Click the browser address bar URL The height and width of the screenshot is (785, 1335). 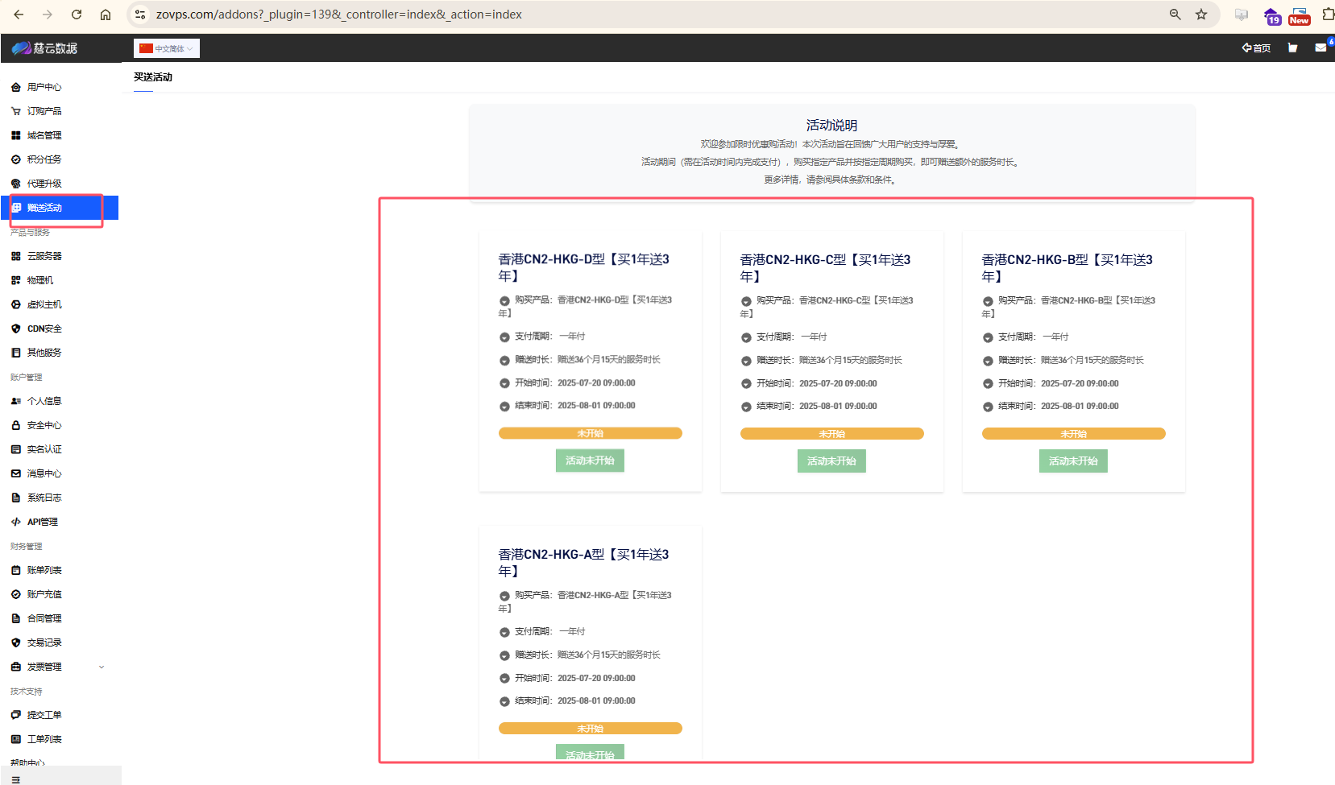pyautogui.click(x=338, y=14)
